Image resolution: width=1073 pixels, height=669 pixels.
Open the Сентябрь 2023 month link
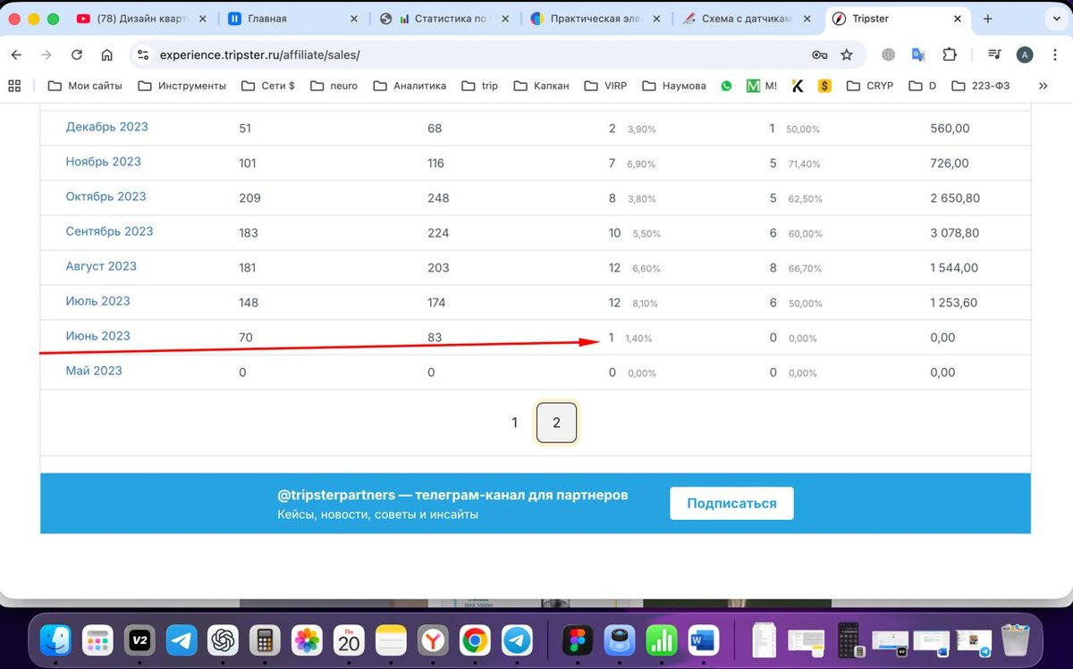[x=109, y=231]
